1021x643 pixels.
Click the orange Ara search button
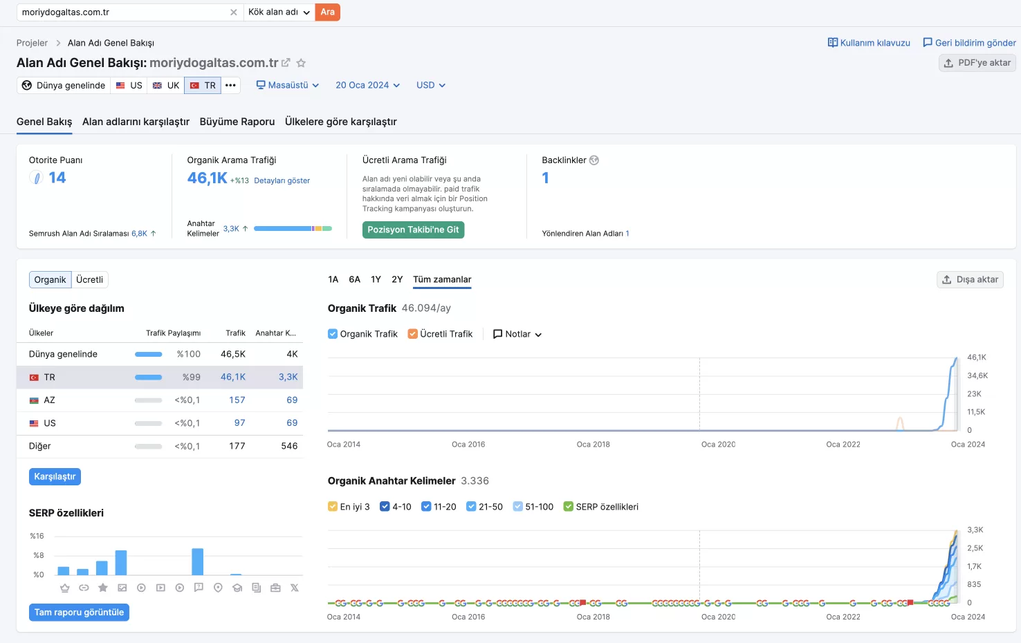pos(328,12)
